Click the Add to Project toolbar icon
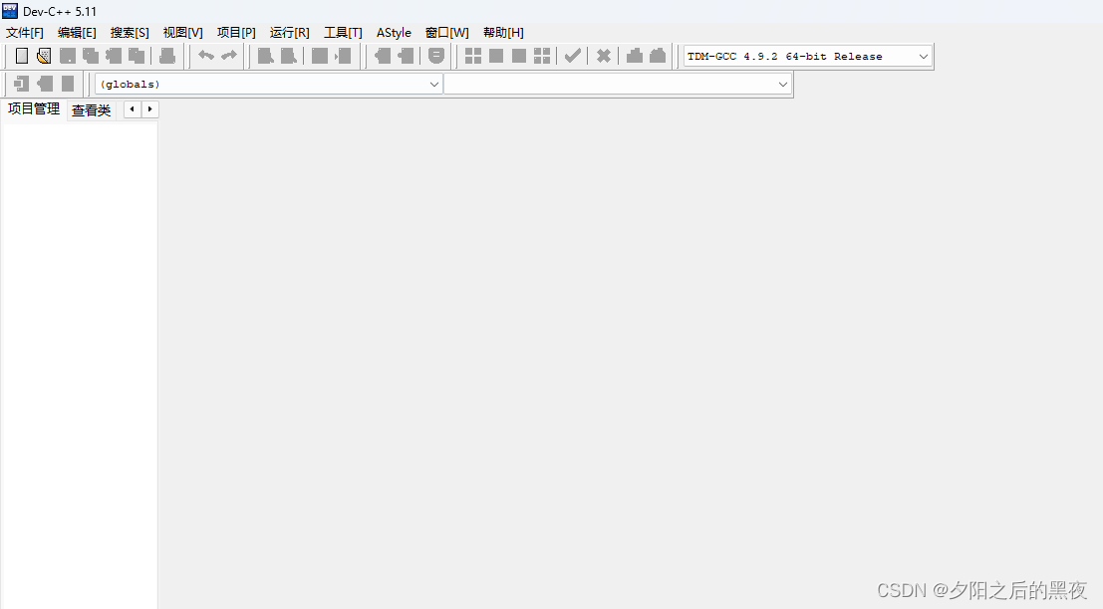The height and width of the screenshot is (609, 1103). click(382, 56)
